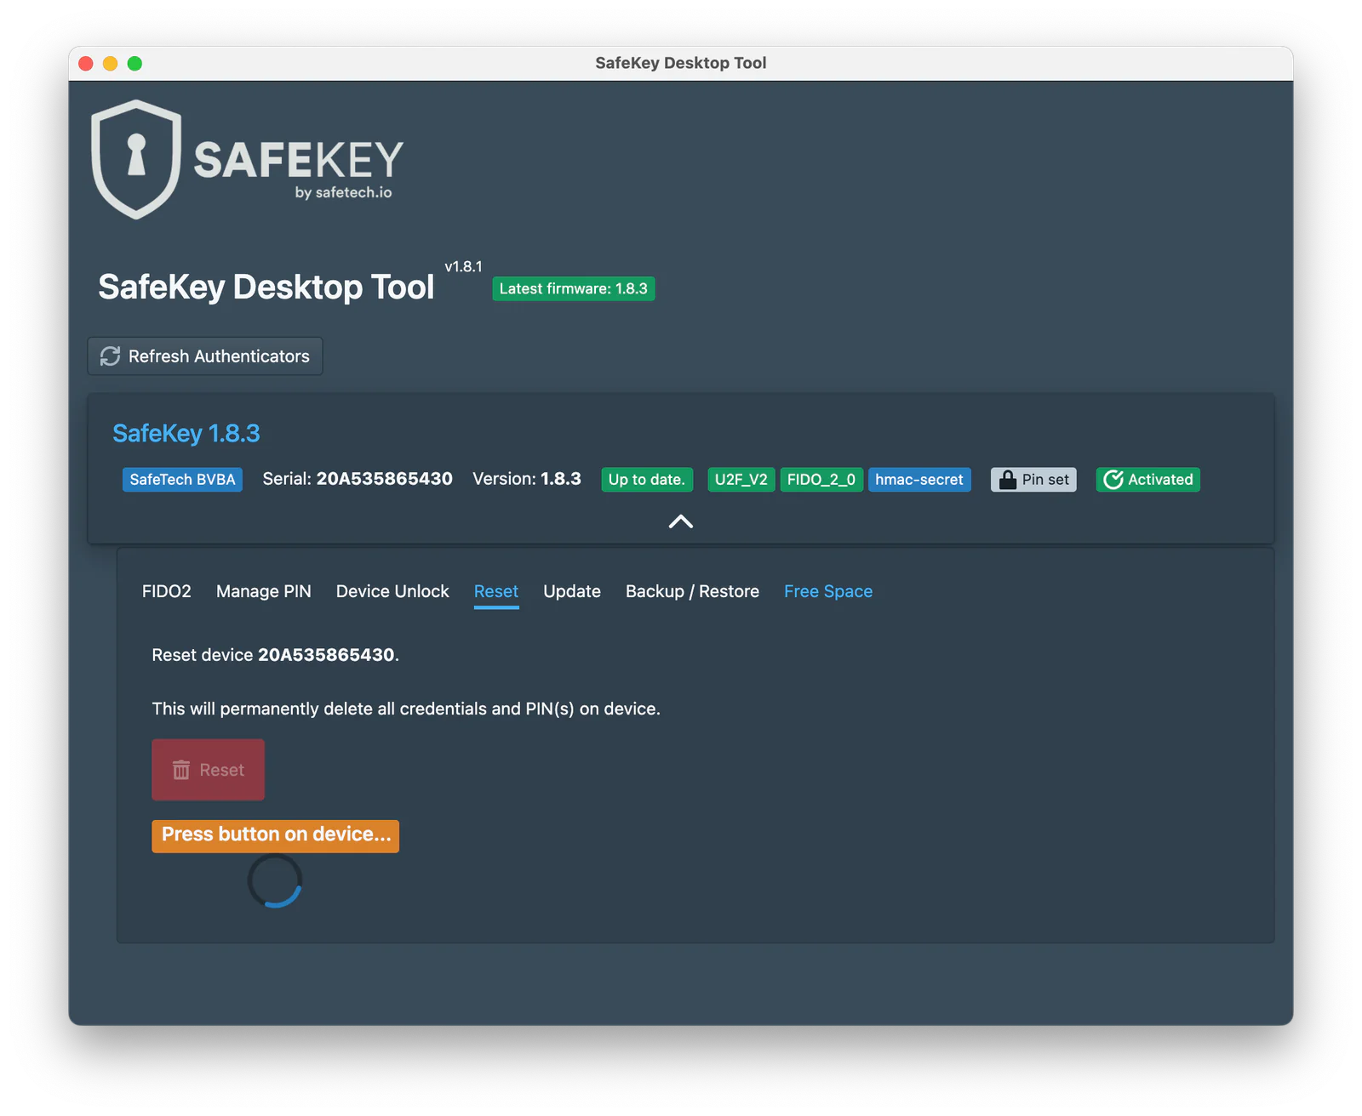This screenshot has height=1116, width=1362.
Task: Click the permanently delete credentials warning text
Action: click(x=406, y=709)
